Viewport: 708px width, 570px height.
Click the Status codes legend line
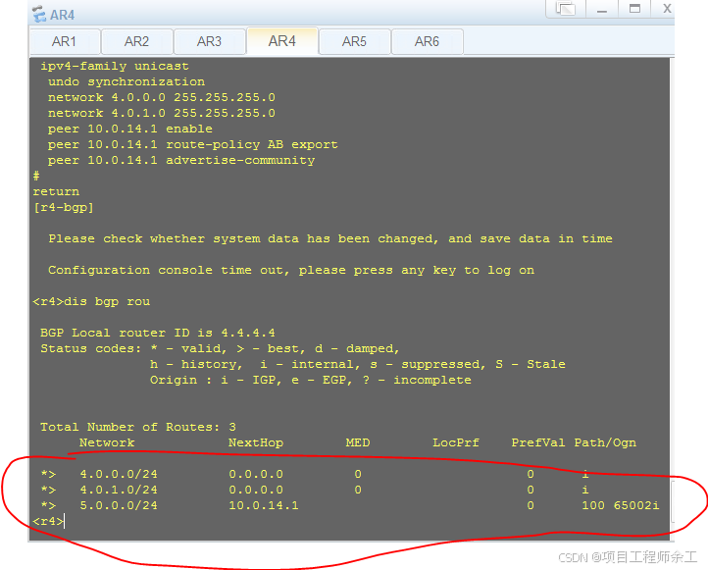[x=221, y=348]
